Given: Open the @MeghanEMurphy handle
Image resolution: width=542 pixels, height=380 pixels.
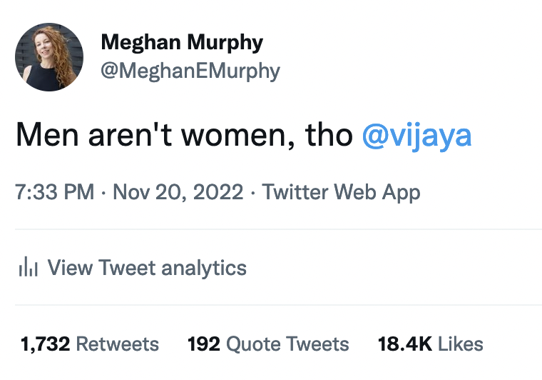Looking at the screenshot, I should pos(190,71).
